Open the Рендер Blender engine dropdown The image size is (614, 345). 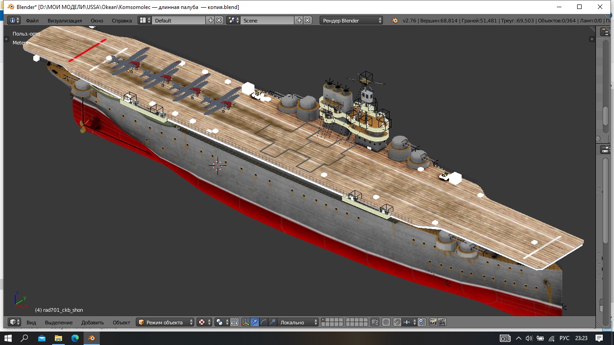point(351,20)
